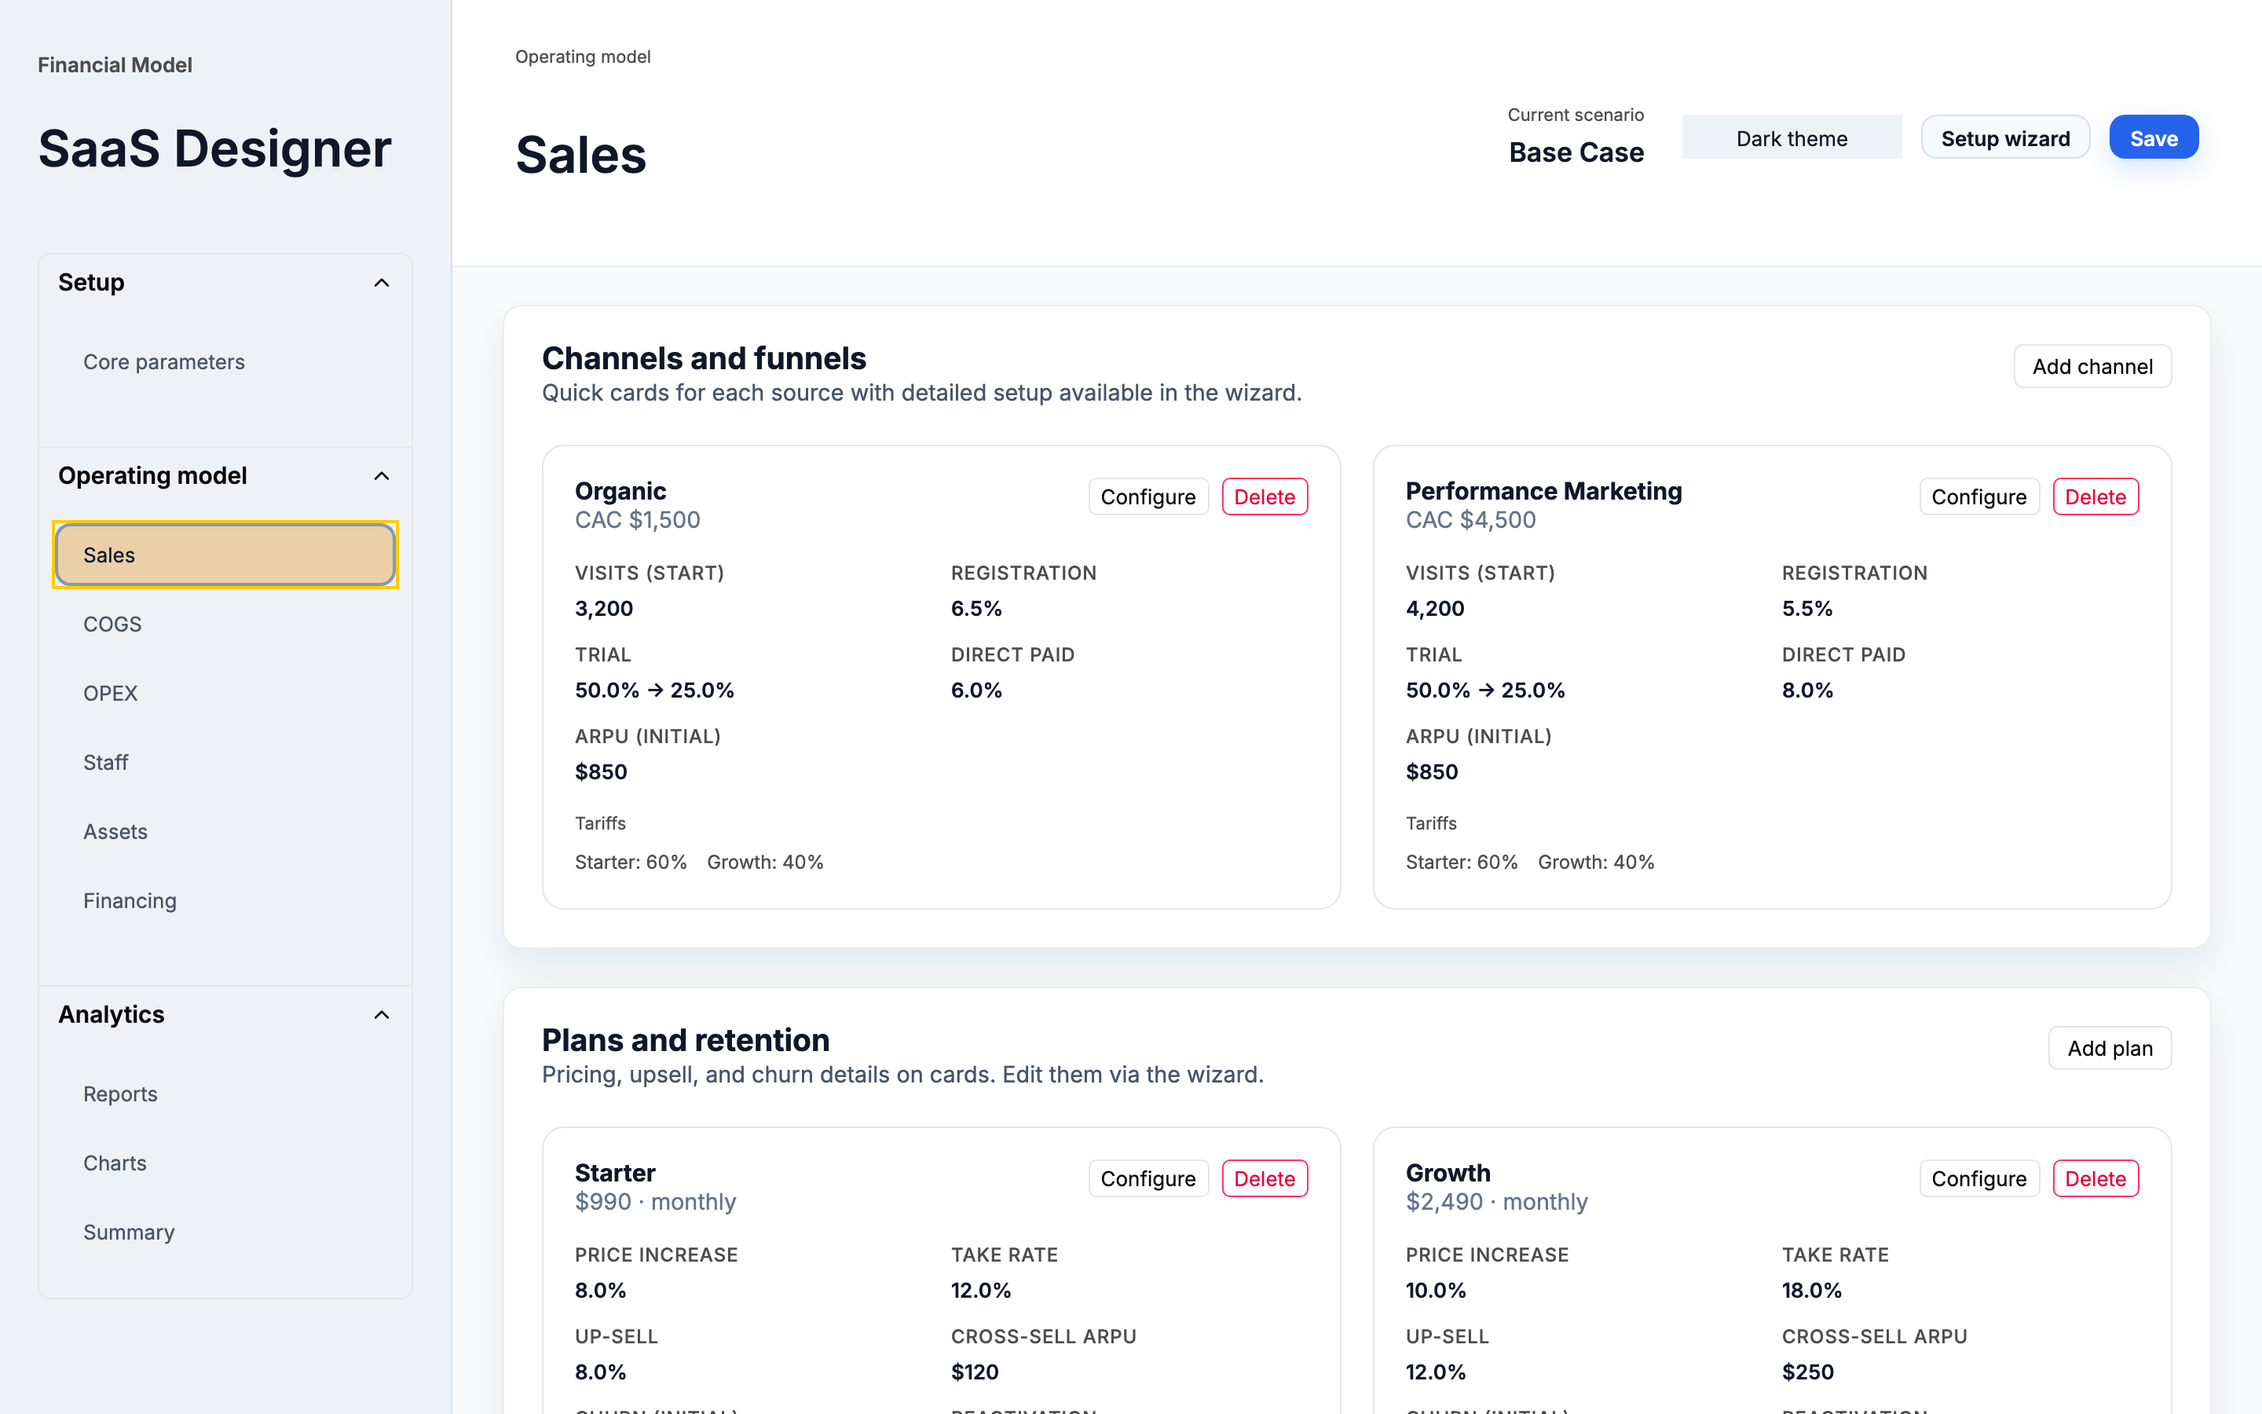Viewport: 2262px width, 1414px height.
Task: Toggle the Dark theme button
Action: click(1791, 137)
